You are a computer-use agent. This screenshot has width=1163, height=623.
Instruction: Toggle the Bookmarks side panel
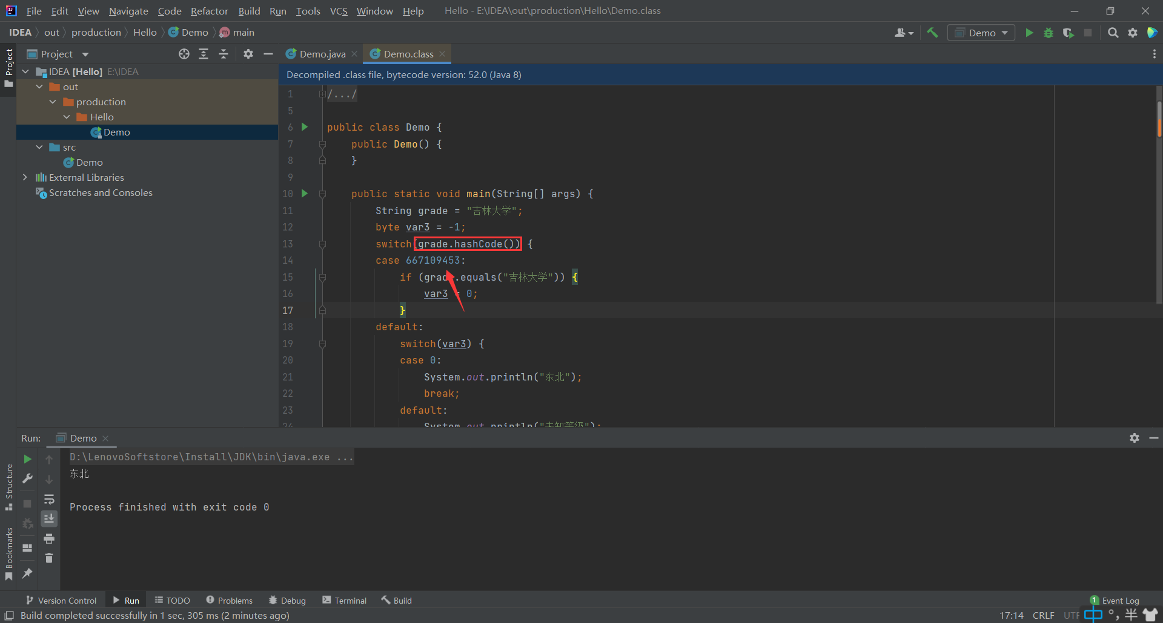click(x=8, y=553)
